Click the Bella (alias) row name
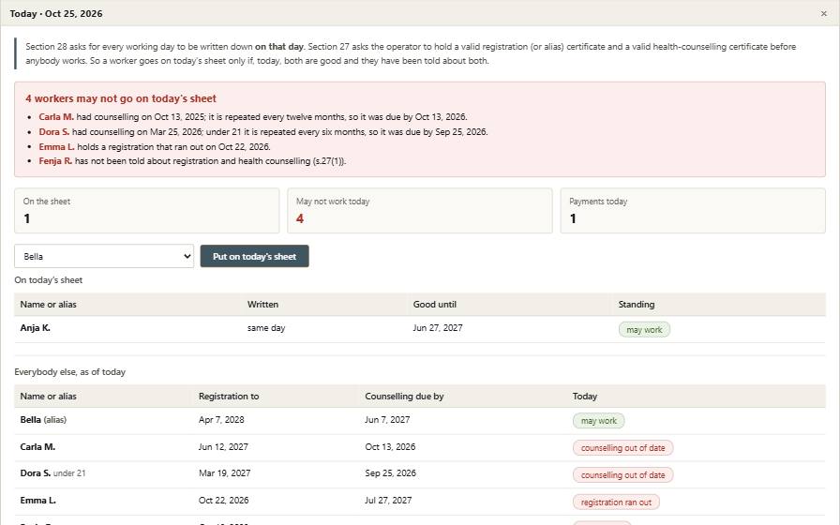The height and width of the screenshot is (525, 840). click(43, 420)
